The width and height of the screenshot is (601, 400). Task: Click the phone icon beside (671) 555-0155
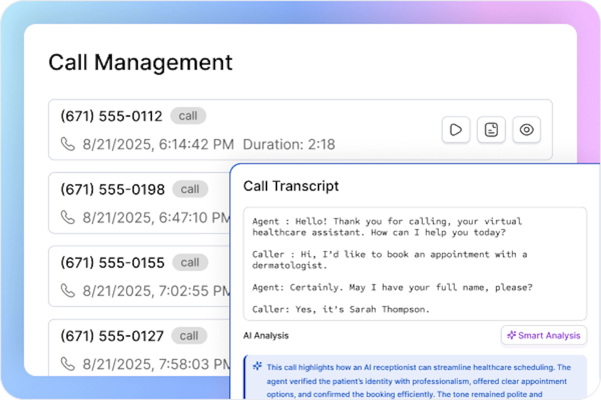[68, 291]
